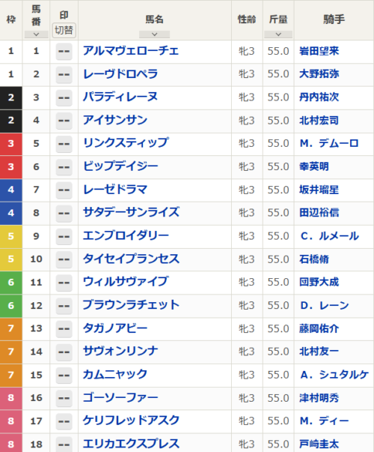The height and width of the screenshot is (452, 374).
Task: Click the 切替 mark switch button
Action: click(64, 30)
